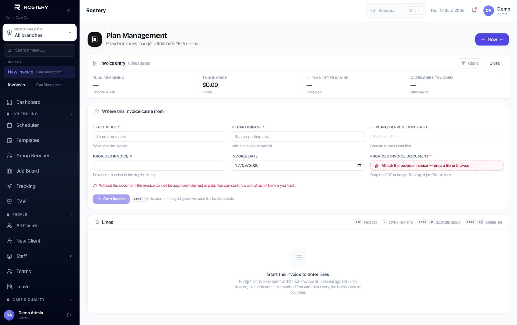The image size is (517, 325).
Task: Collapse the Scheduling section
Action: (71, 114)
